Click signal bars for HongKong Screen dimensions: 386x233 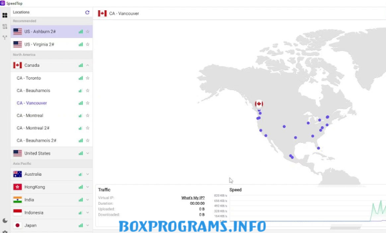point(80,187)
